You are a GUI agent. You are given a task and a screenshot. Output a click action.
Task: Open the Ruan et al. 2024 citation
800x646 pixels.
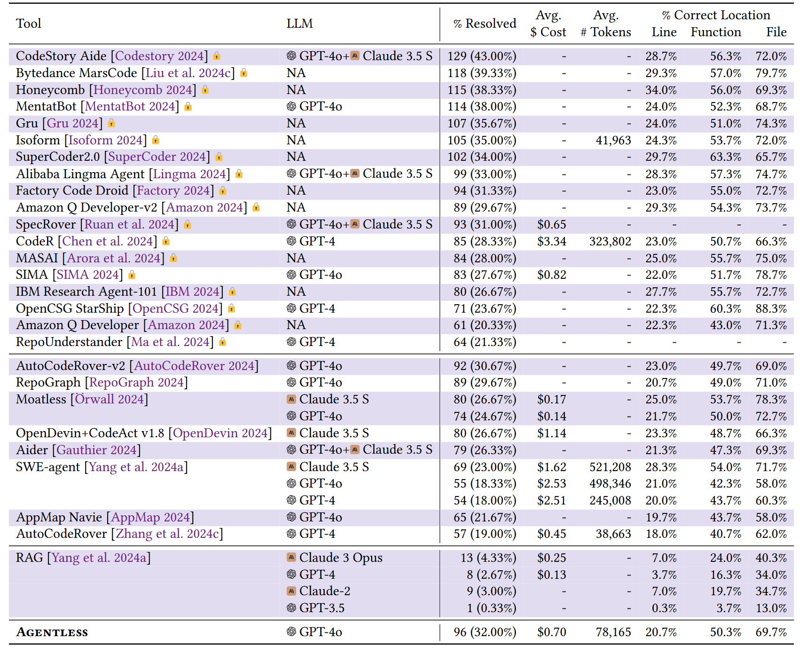130,224
